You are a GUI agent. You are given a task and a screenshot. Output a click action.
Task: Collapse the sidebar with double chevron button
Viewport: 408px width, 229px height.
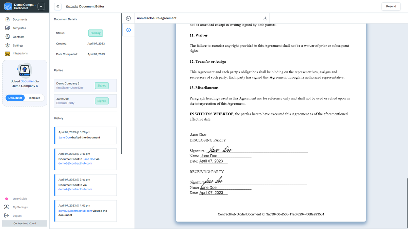tap(58, 6)
